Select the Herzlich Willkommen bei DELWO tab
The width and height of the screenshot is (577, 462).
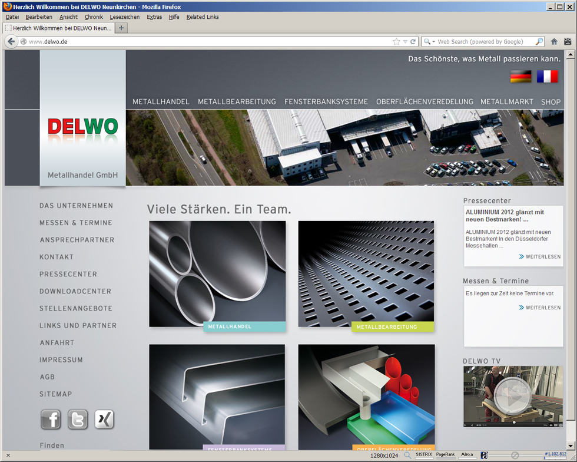(59, 28)
